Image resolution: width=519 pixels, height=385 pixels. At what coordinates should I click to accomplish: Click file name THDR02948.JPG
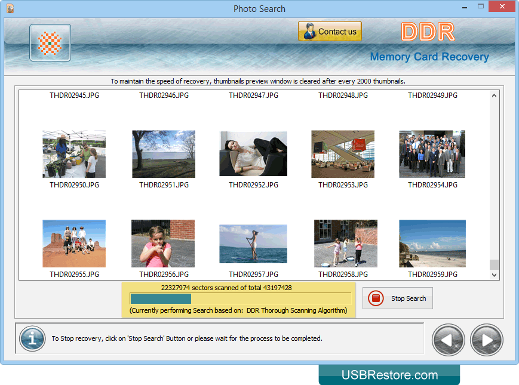(x=343, y=96)
